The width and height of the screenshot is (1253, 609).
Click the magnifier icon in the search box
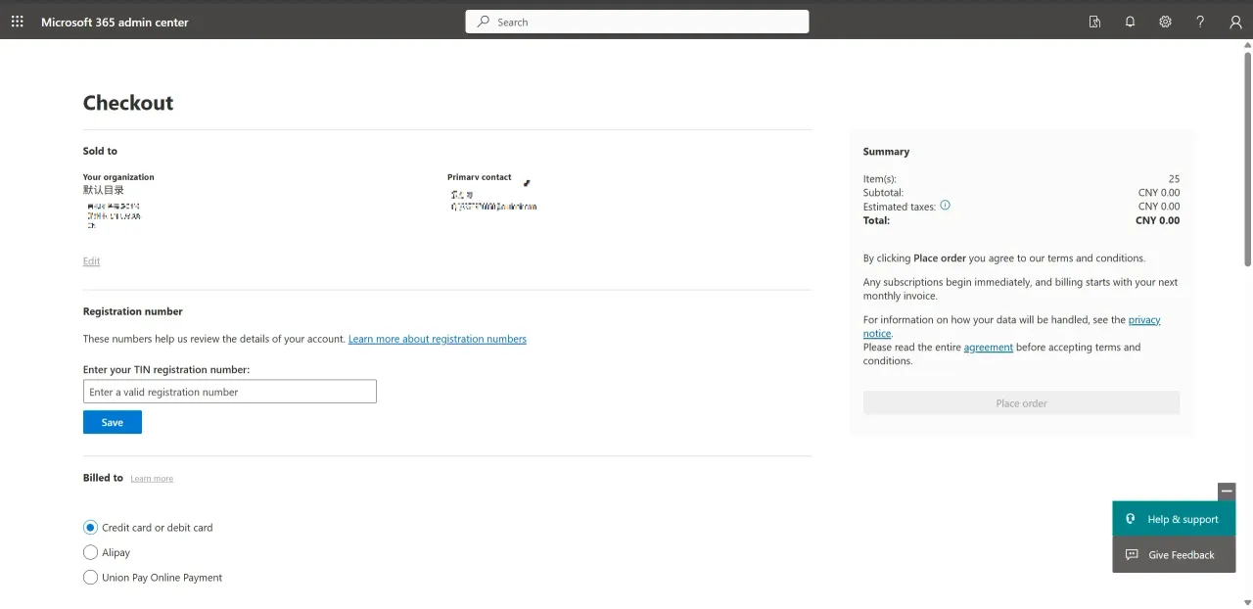point(484,22)
